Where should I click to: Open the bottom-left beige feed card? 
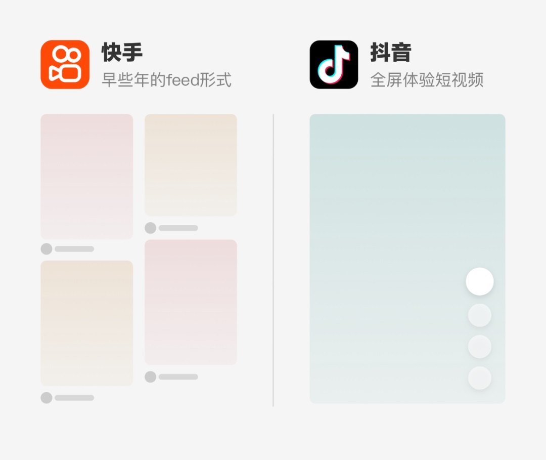(x=87, y=323)
